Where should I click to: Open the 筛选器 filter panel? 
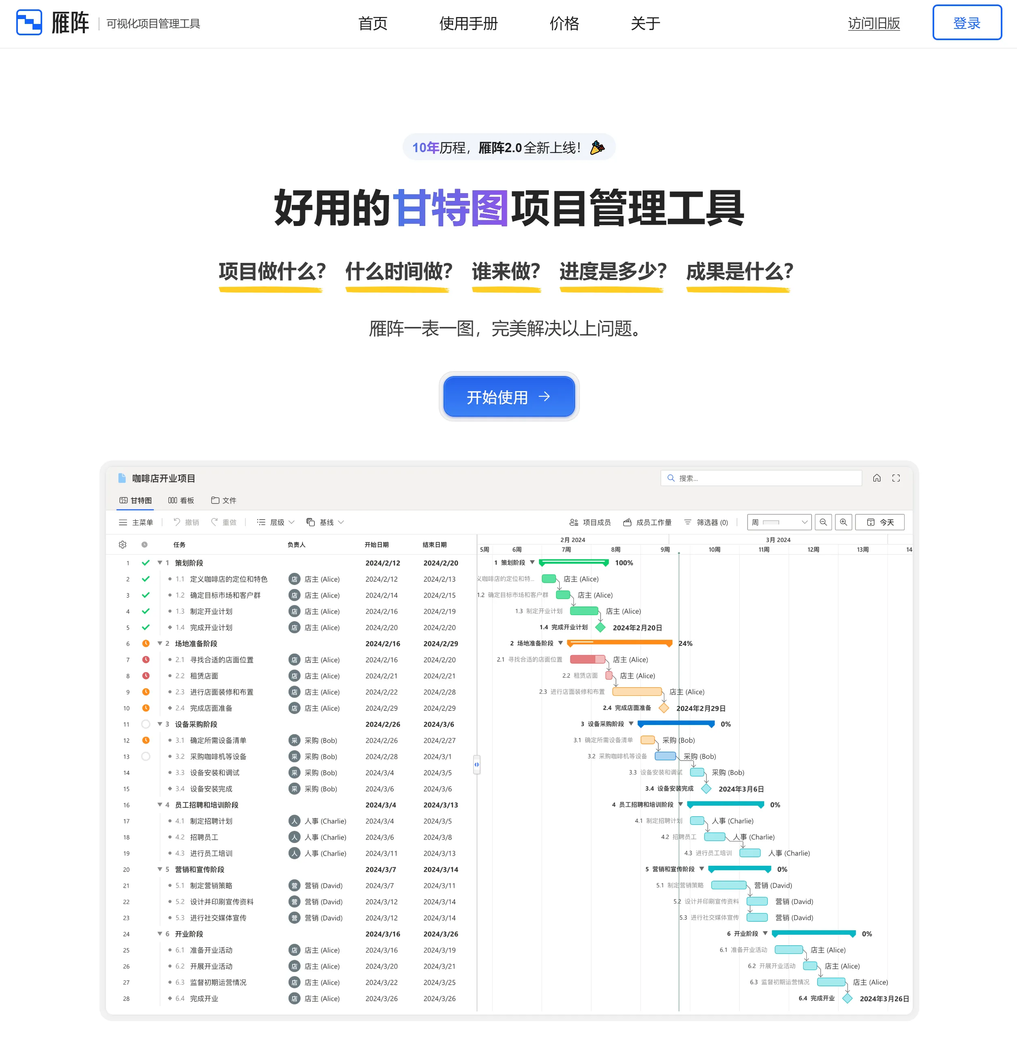(x=706, y=522)
